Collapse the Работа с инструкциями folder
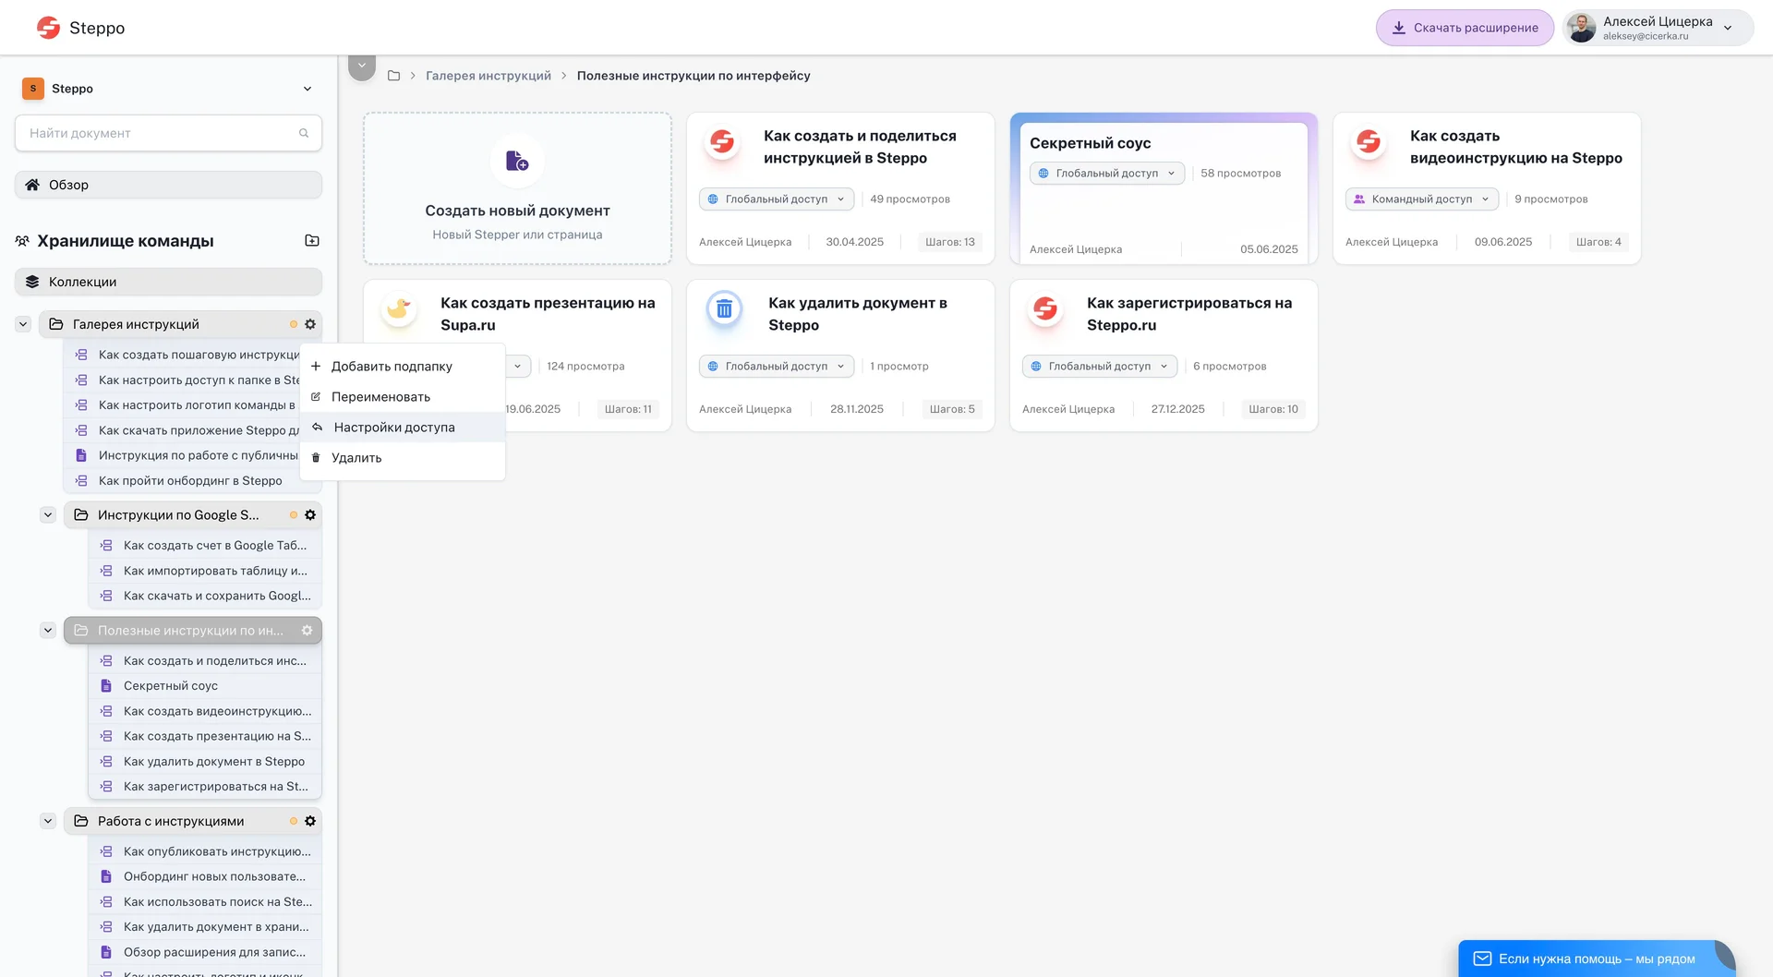The width and height of the screenshot is (1773, 977). click(48, 821)
